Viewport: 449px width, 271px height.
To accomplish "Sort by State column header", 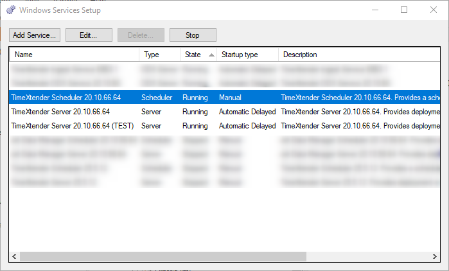I will click(198, 55).
